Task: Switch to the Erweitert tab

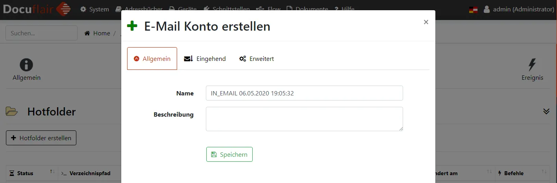Action: [x=257, y=59]
